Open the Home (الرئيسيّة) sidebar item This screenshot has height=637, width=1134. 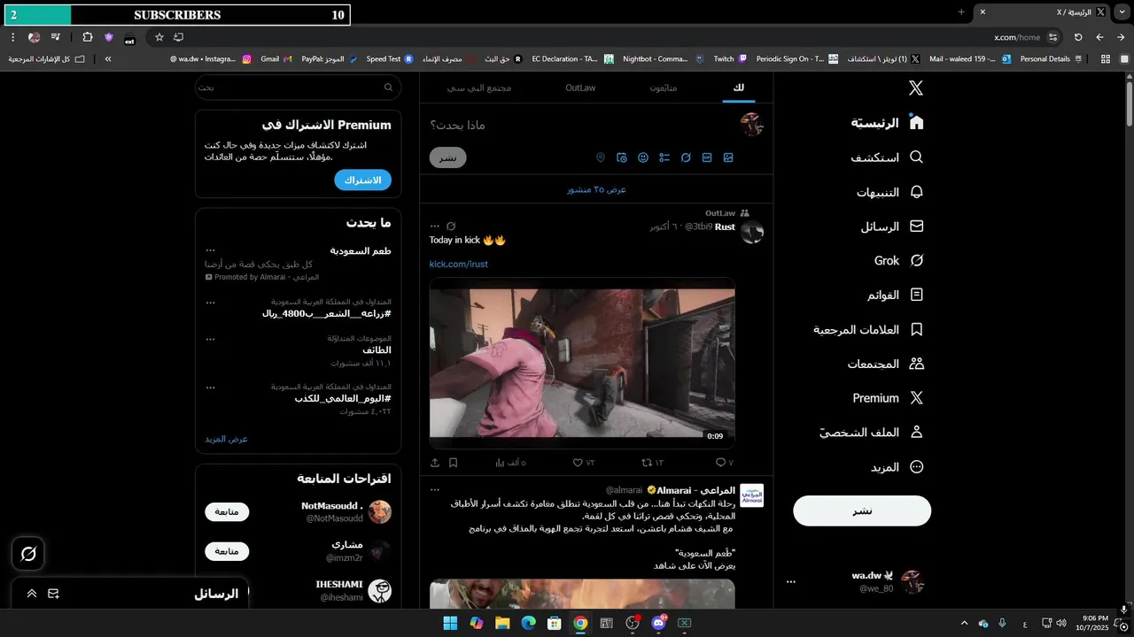pyautogui.click(x=888, y=122)
